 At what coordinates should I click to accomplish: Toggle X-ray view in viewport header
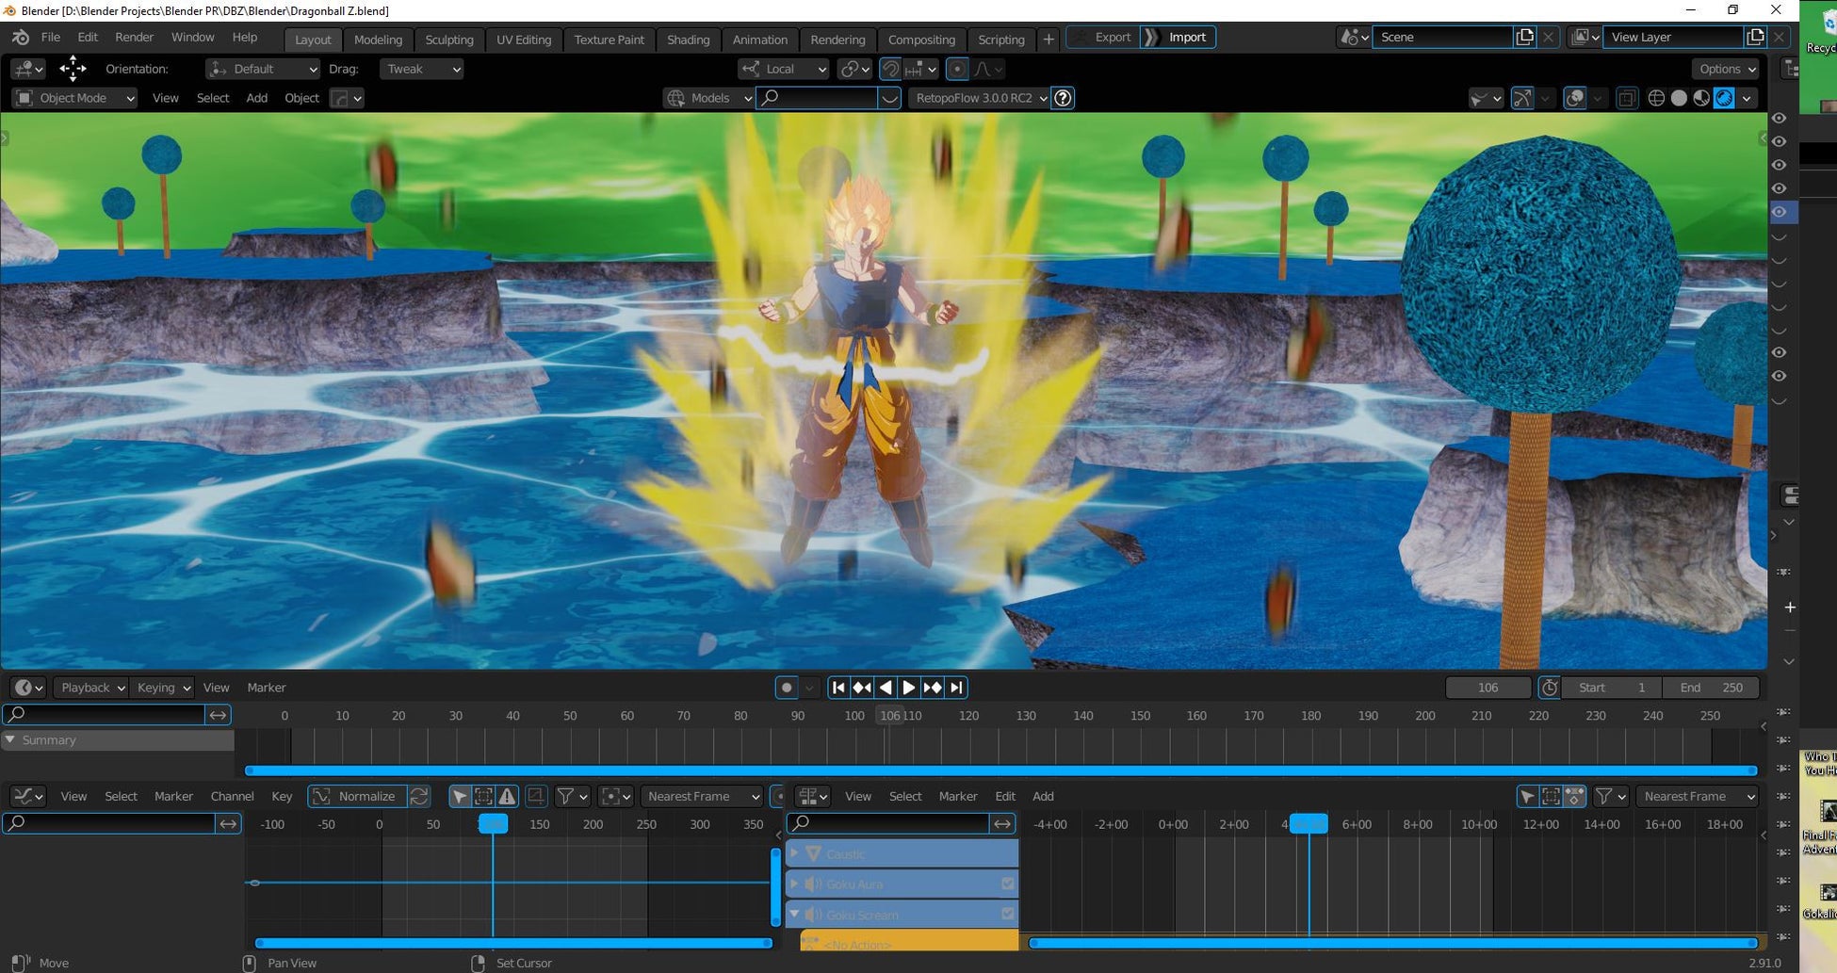click(1627, 98)
